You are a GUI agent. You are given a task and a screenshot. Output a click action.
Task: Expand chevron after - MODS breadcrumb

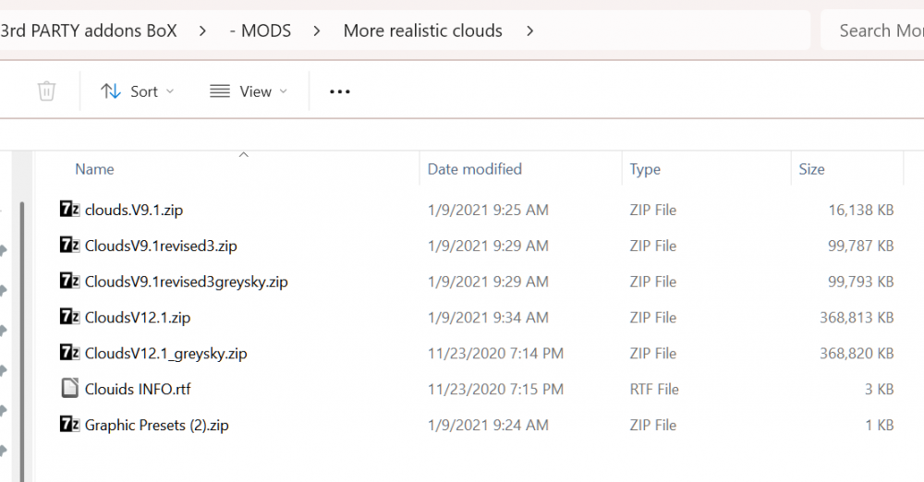pyautogui.click(x=317, y=30)
